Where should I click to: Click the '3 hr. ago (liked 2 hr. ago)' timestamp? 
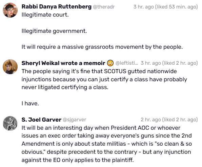point(169,63)
